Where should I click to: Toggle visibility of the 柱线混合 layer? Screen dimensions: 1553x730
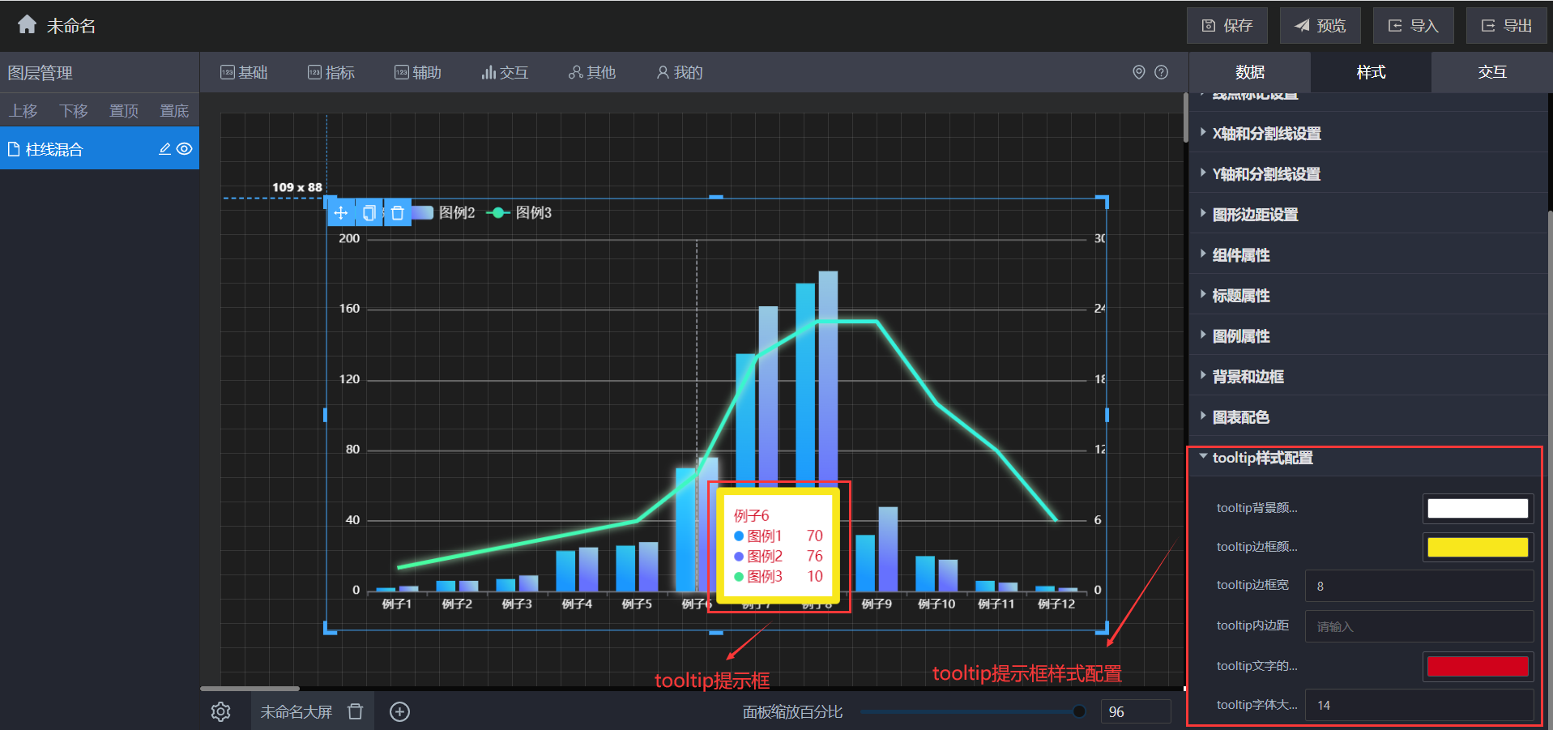185,148
